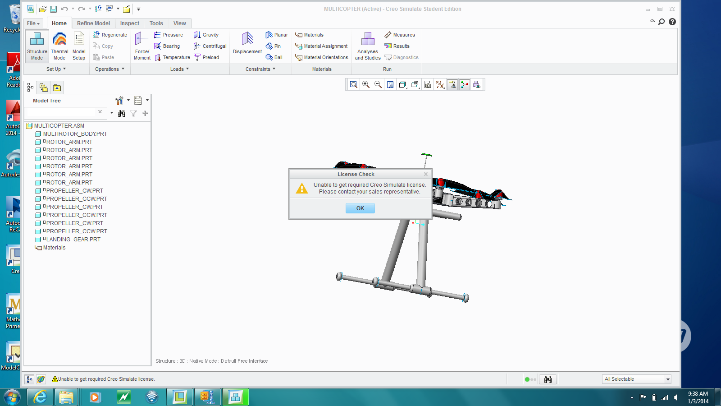The image size is (721, 406).
Task: Click the Open file icon
Action: (42, 9)
